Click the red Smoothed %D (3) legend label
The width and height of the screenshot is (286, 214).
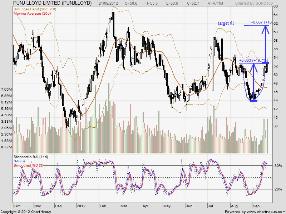[29, 165]
